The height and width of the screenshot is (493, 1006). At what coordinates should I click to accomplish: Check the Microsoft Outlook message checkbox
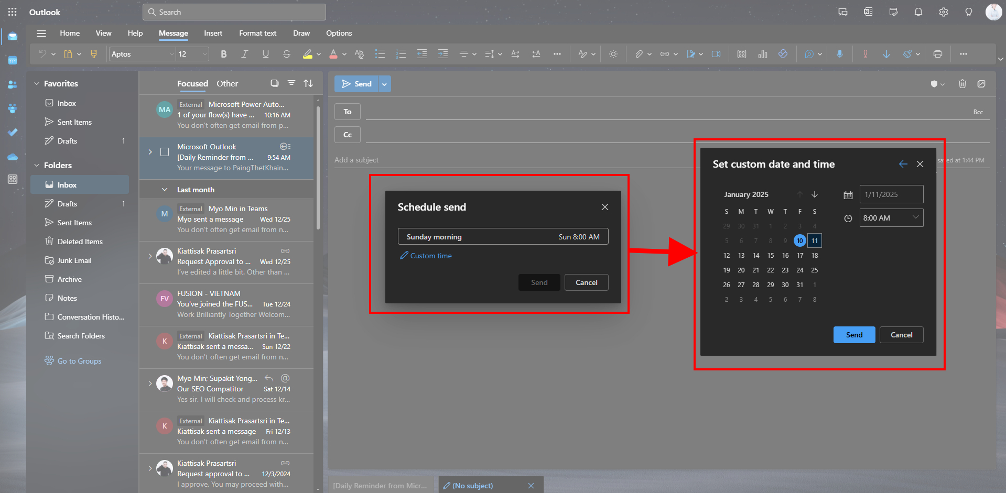click(x=165, y=152)
